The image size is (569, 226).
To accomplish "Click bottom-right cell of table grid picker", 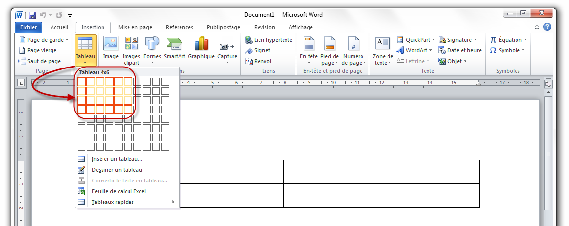I will pos(165,147).
